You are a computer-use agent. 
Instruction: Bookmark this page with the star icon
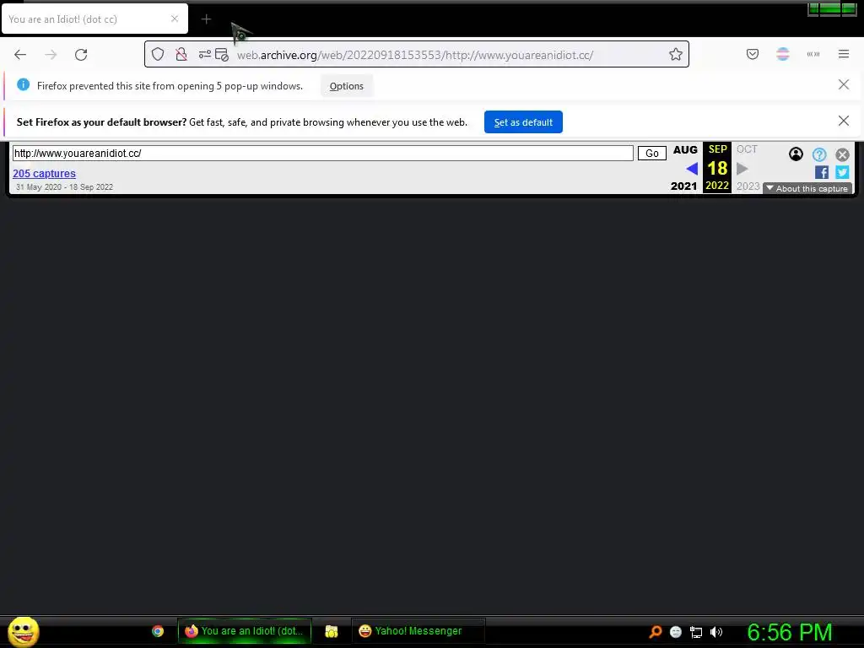[676, 54]
